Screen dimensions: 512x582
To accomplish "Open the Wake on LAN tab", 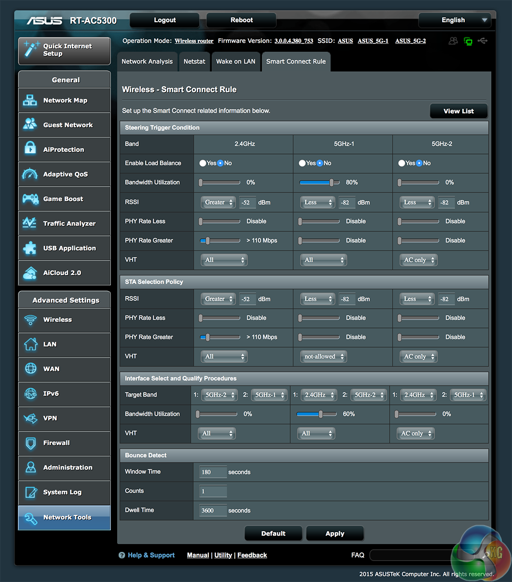I will click(236, 62).
